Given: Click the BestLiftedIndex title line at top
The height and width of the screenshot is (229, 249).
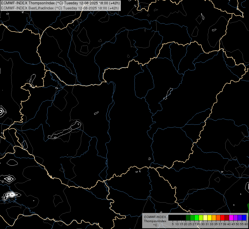Looking at the screenshot, I should pos(60,8).
